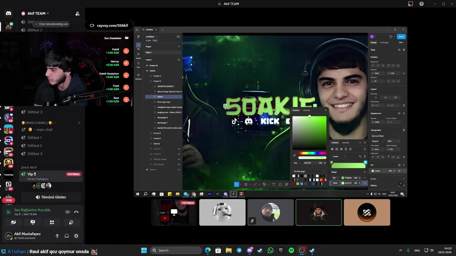Present prototype play icon in Figma
This screenshot has height=256, width=456.
point(391,37)
